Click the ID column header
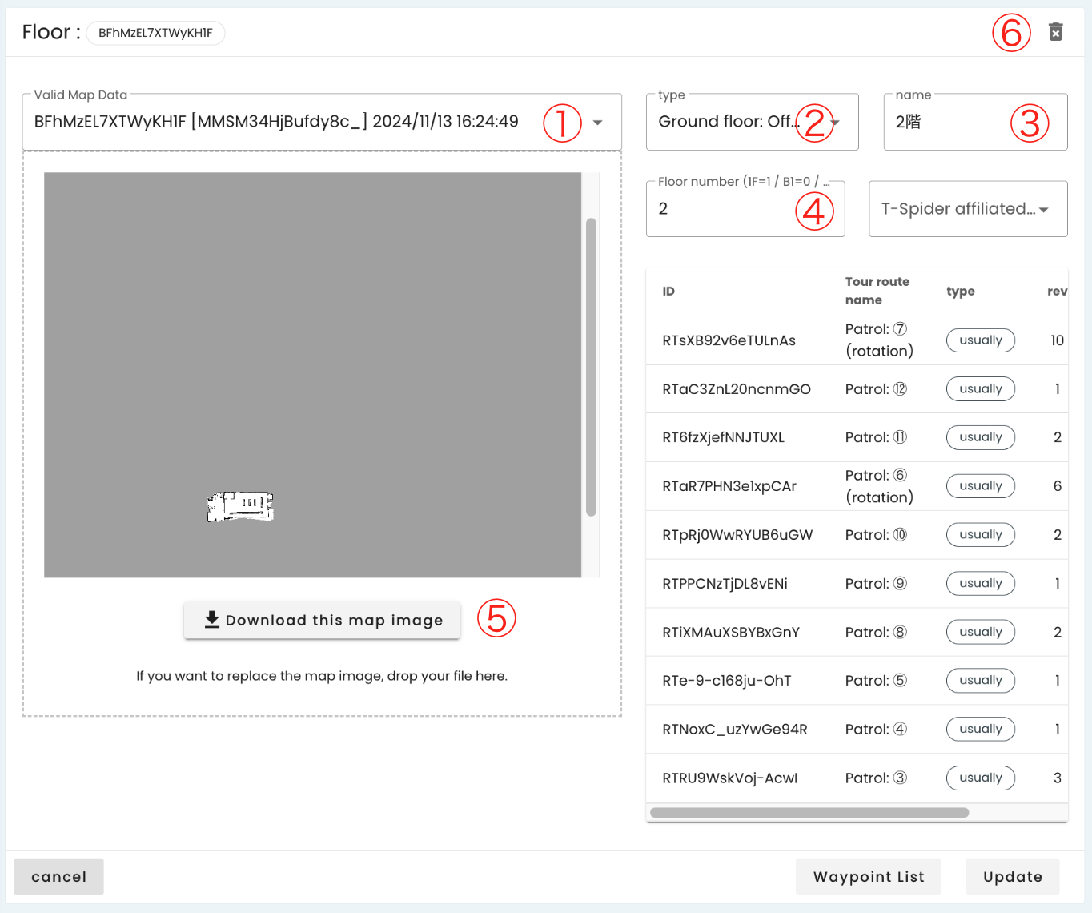Viewport: 1092px width, 913px height. pyautogui.click(x=668, y=292)
